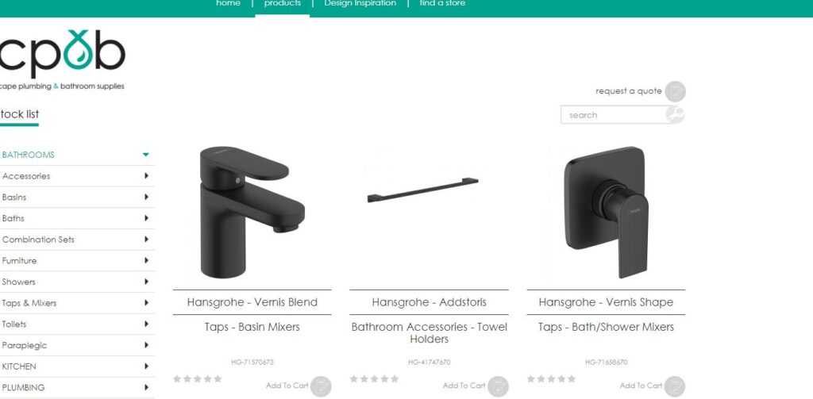Viewport: 813px width, 399px height.
Task: Expand the PLUMBING category arrow
Action: [x=146, y=387]
